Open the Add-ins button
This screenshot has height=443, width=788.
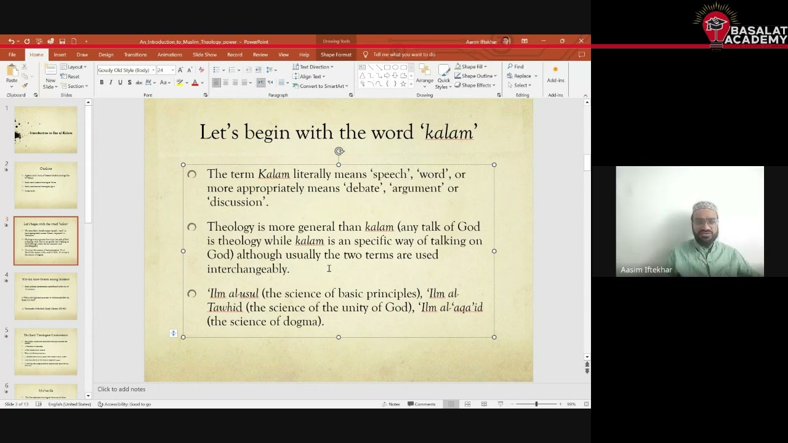pyautogui.click(x=555, y=74)
